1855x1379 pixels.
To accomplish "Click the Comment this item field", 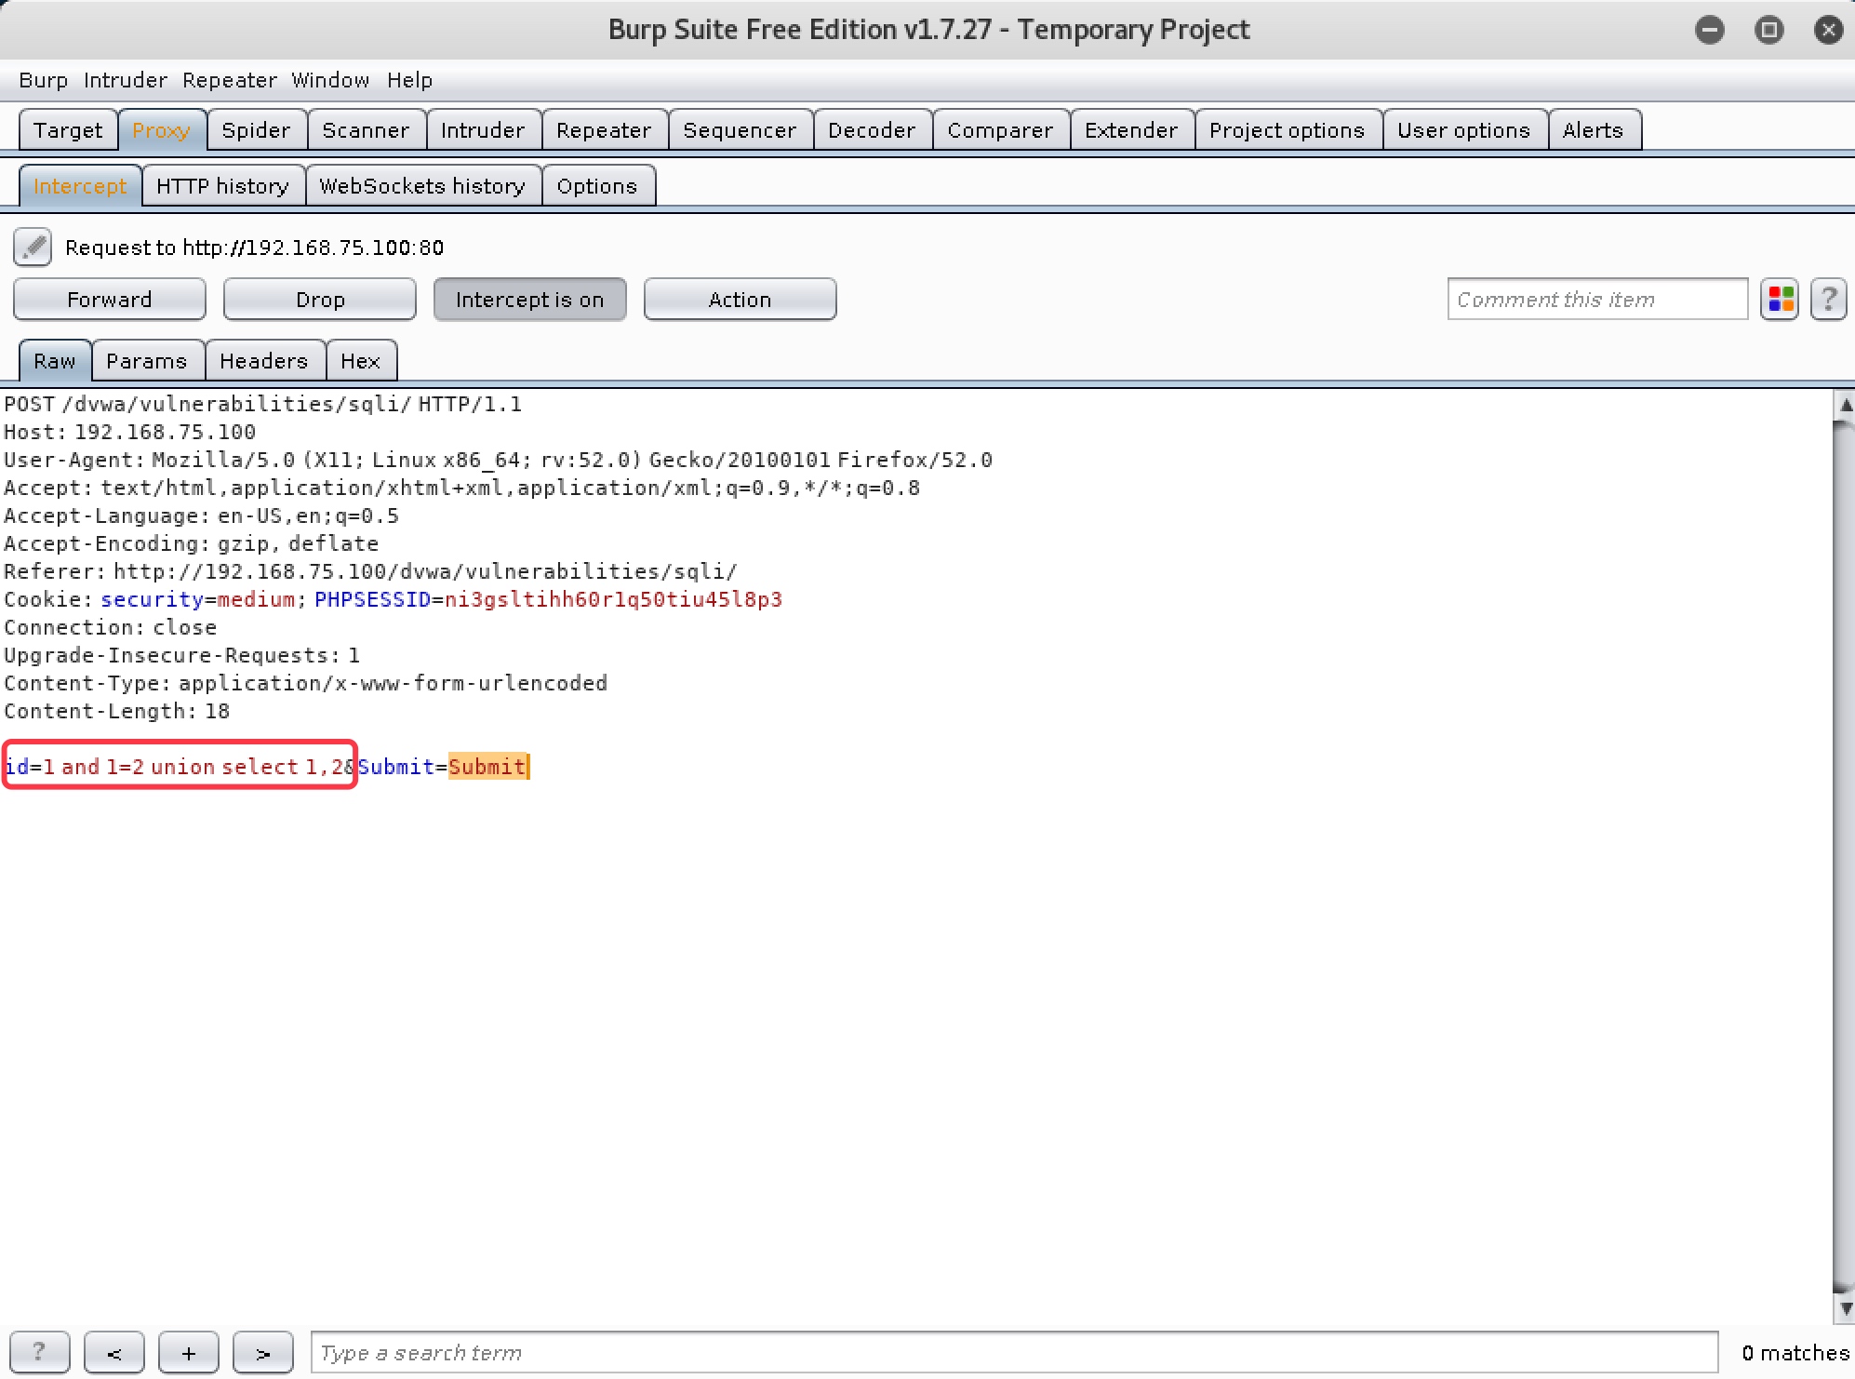I will pos(1596,300).
